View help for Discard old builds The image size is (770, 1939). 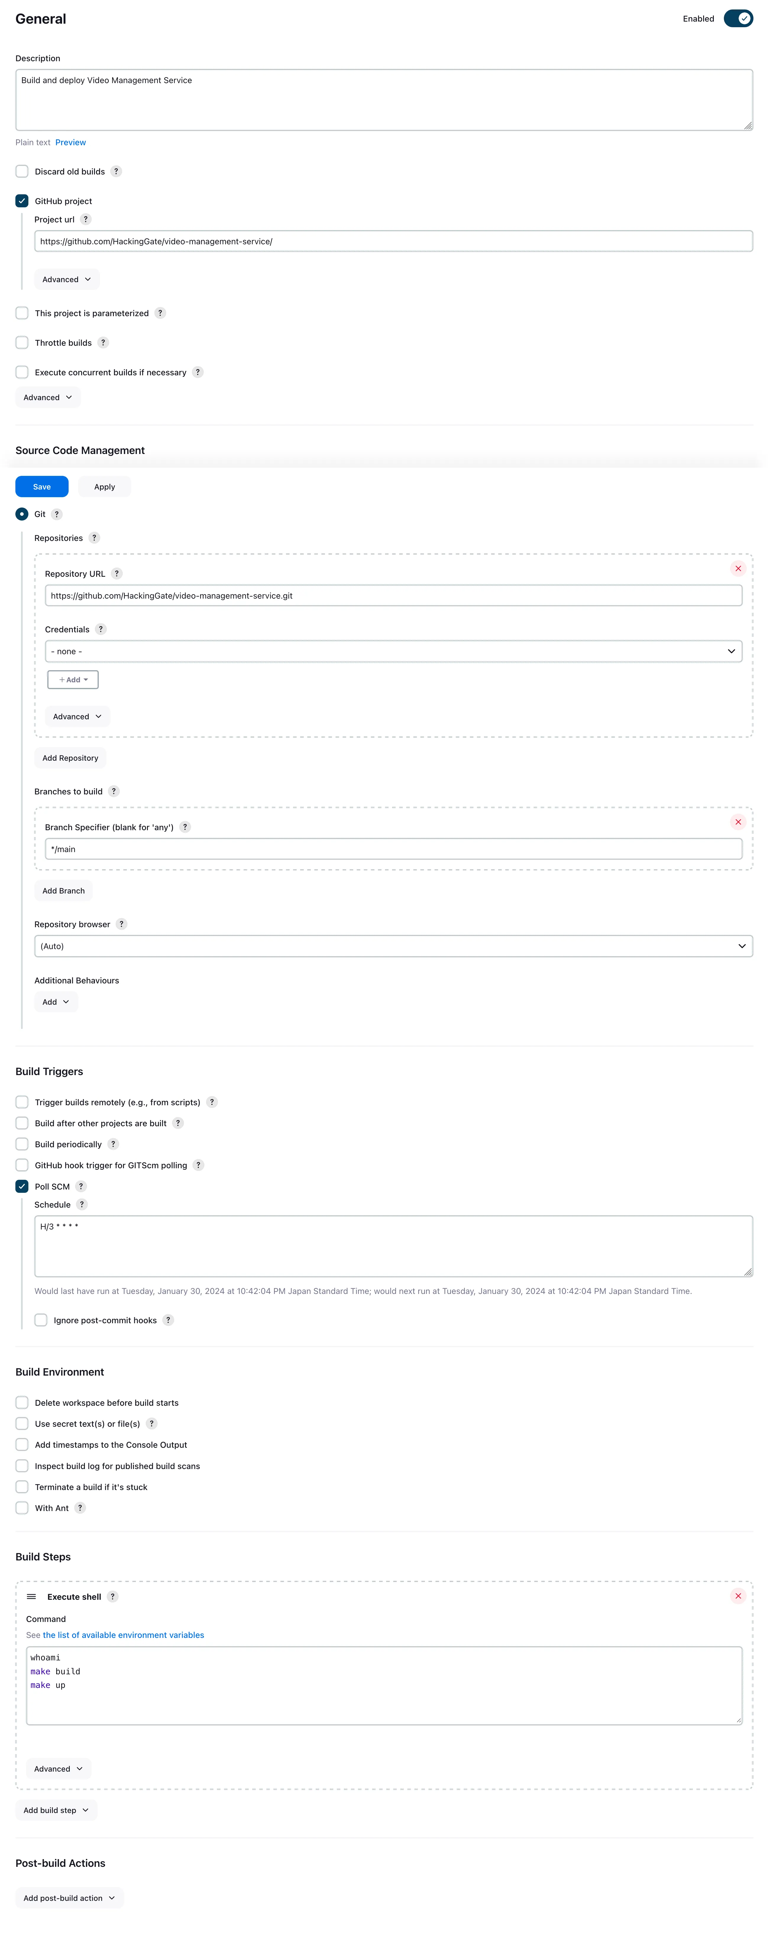[x=116, y=172]
